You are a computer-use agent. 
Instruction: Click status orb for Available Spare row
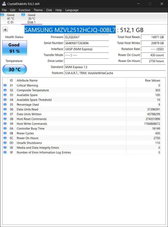coord(5,95)
